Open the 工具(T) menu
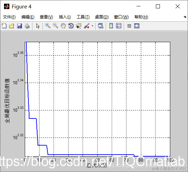188x172 pixels. pos(83,17)
